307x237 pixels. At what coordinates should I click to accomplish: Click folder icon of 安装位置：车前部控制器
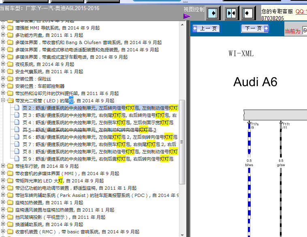10,86
